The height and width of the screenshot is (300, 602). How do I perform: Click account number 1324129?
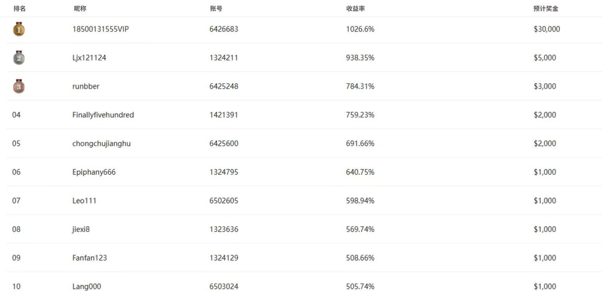point(224,258)
